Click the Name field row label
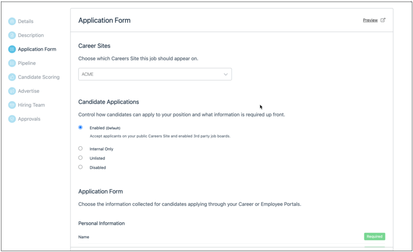The height and width of the screenshot is (252, 413). 84,237
